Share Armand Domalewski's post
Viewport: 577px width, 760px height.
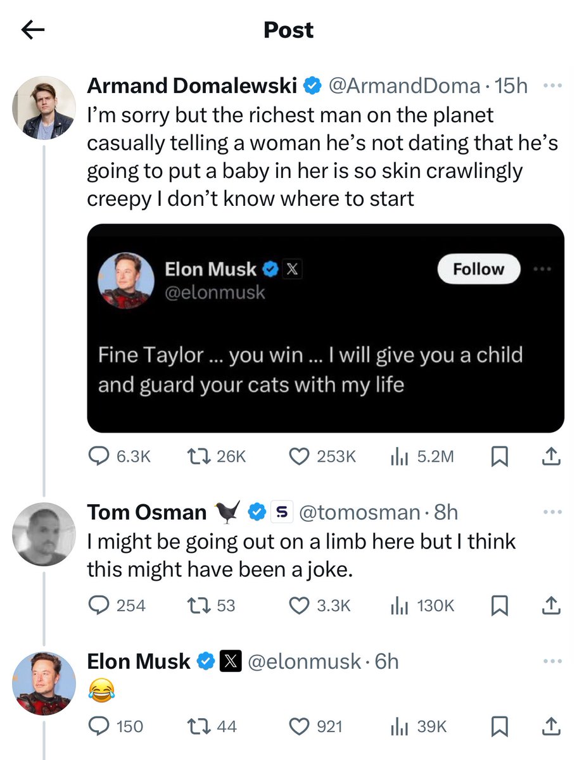click(x=551, y=456)
